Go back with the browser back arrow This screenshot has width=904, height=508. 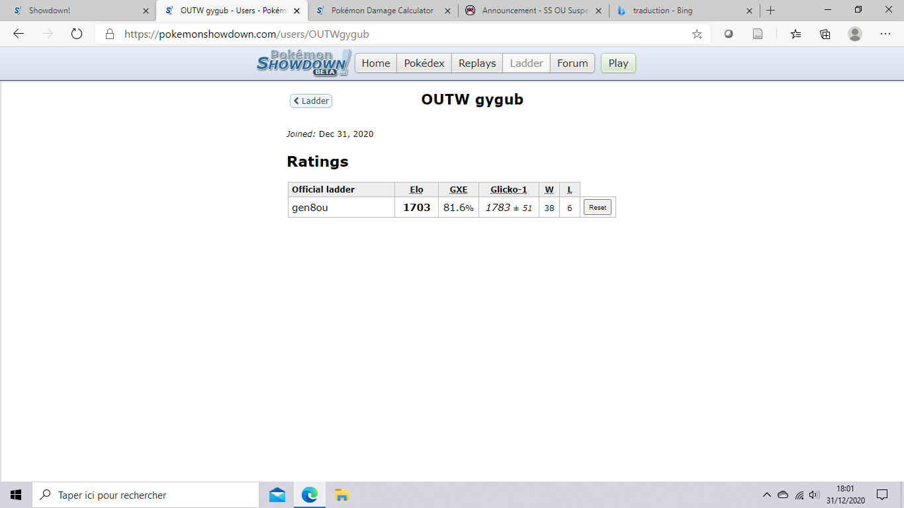19,34
